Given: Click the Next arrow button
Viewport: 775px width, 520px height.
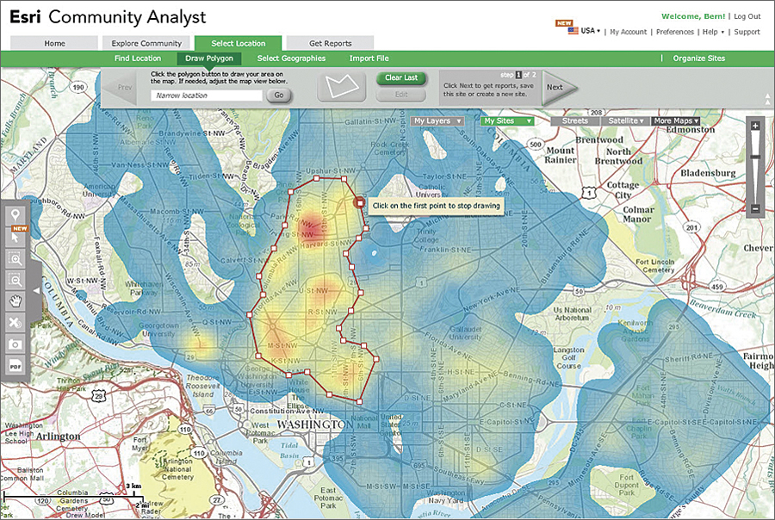Looking at the screenshot, I should pyautogui.click(x=559, y=88).
